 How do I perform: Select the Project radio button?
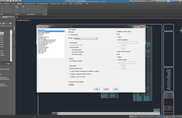point(69,32)
